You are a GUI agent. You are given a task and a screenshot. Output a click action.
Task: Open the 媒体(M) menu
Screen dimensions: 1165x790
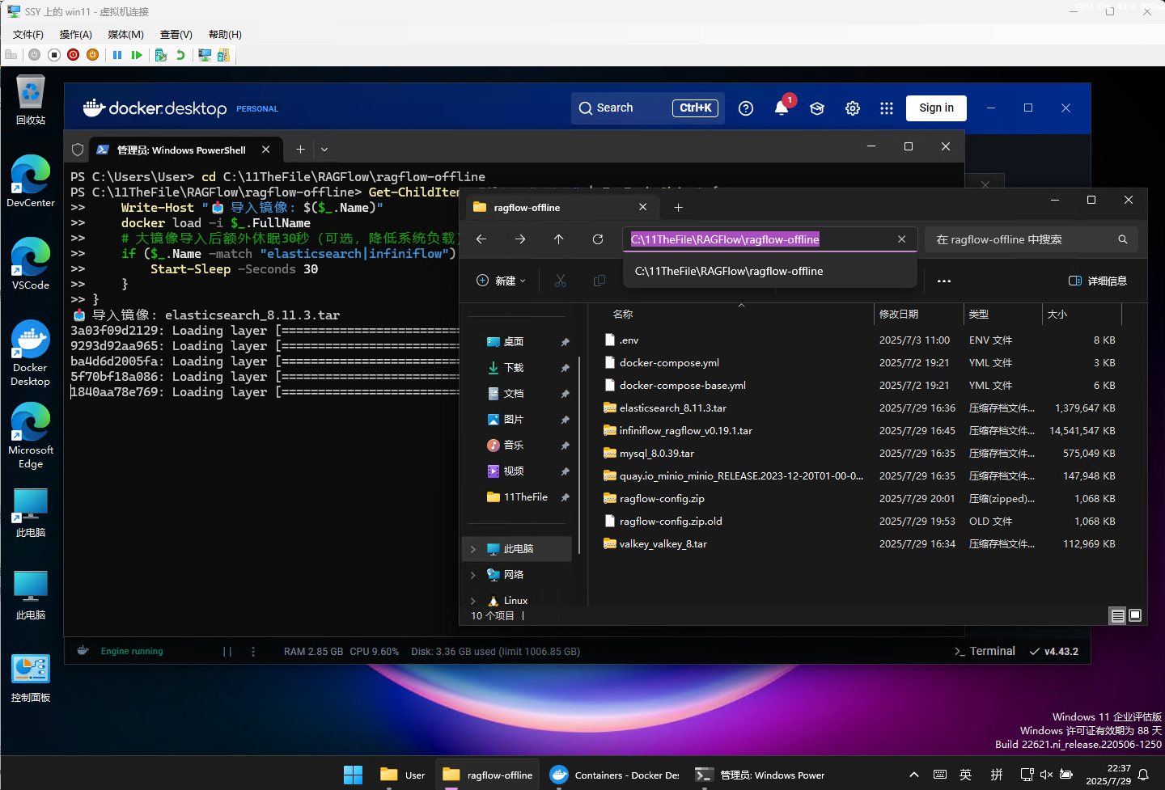click(x=126, y=35)
